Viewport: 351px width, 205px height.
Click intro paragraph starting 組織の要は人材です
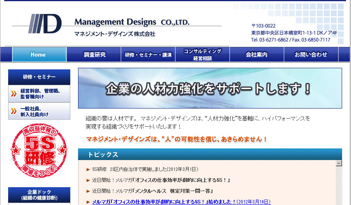pyautogui.click(x=198, y=122)
